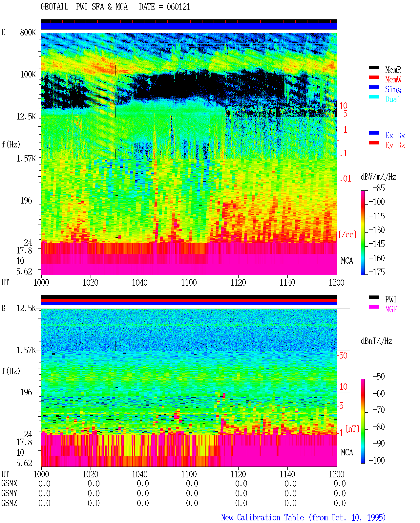This screenshot has height=523, width=420.
Task: Click the 'Ex Bx' legend label
Action: [395, 135]
